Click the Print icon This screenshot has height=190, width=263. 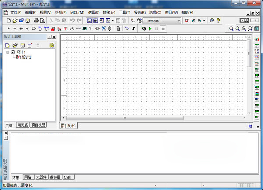click(x=36, y=21)
